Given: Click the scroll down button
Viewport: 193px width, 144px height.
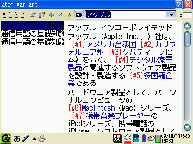Looking at the screenshot, I should click(x=187, y=127).
